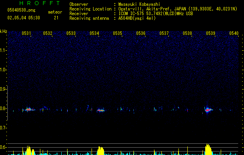The width and height of the screenshot is (244, 155).
Task: Click time marker 0532
Action: click(48, 33)
